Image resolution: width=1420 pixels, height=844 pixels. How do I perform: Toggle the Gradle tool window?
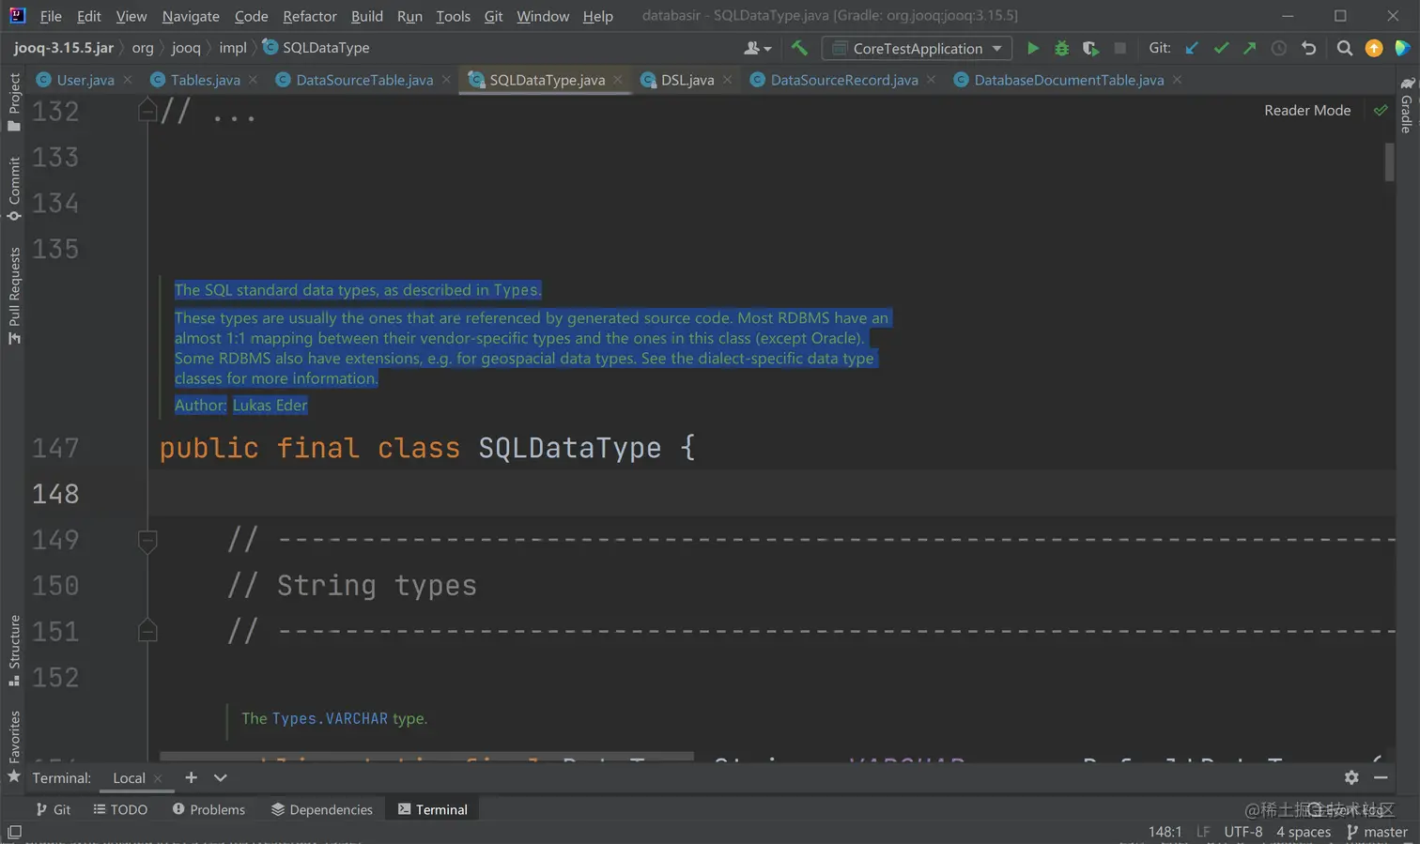(x=1407, y=105)
